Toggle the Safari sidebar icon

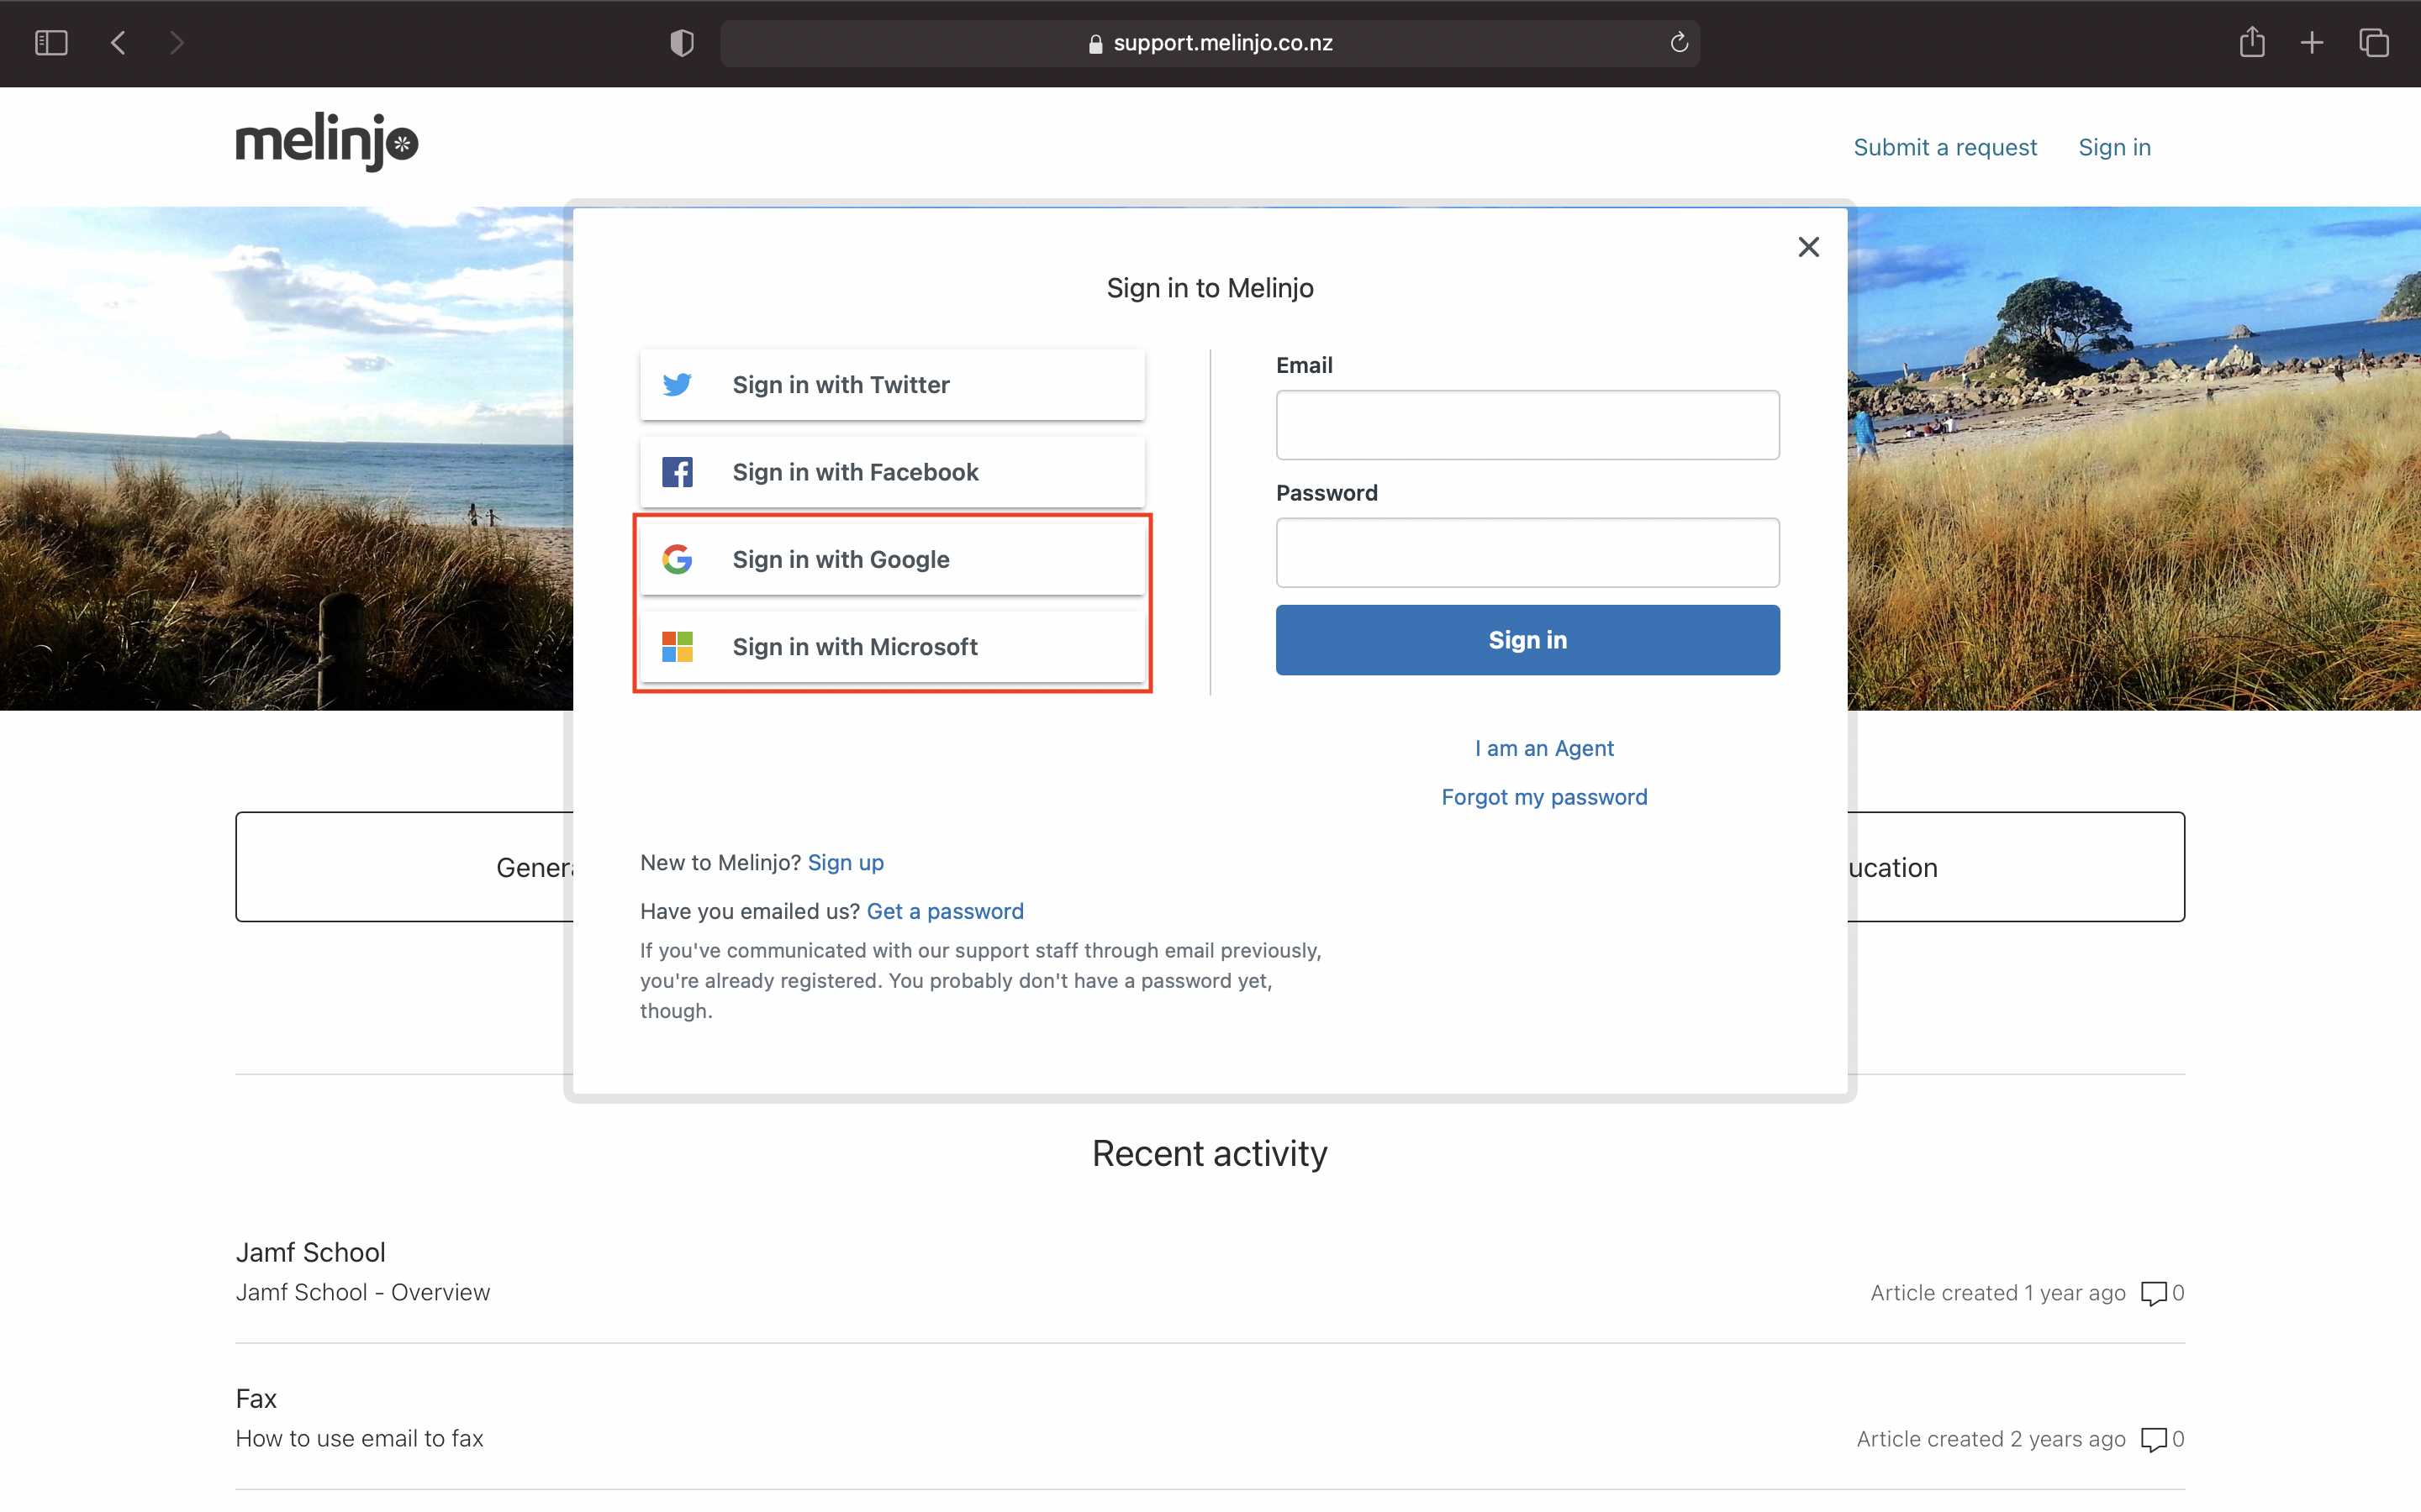[x=51, y=43]
